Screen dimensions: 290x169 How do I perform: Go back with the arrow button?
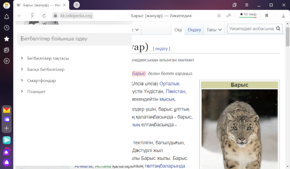tap(20, 16)
